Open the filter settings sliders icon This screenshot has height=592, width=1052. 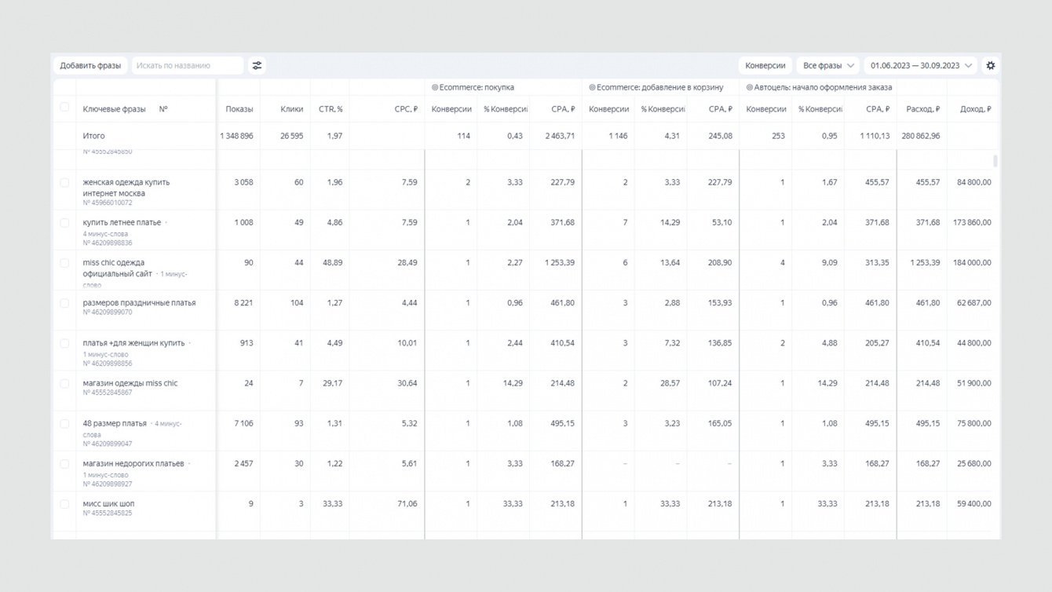point(257,66)
